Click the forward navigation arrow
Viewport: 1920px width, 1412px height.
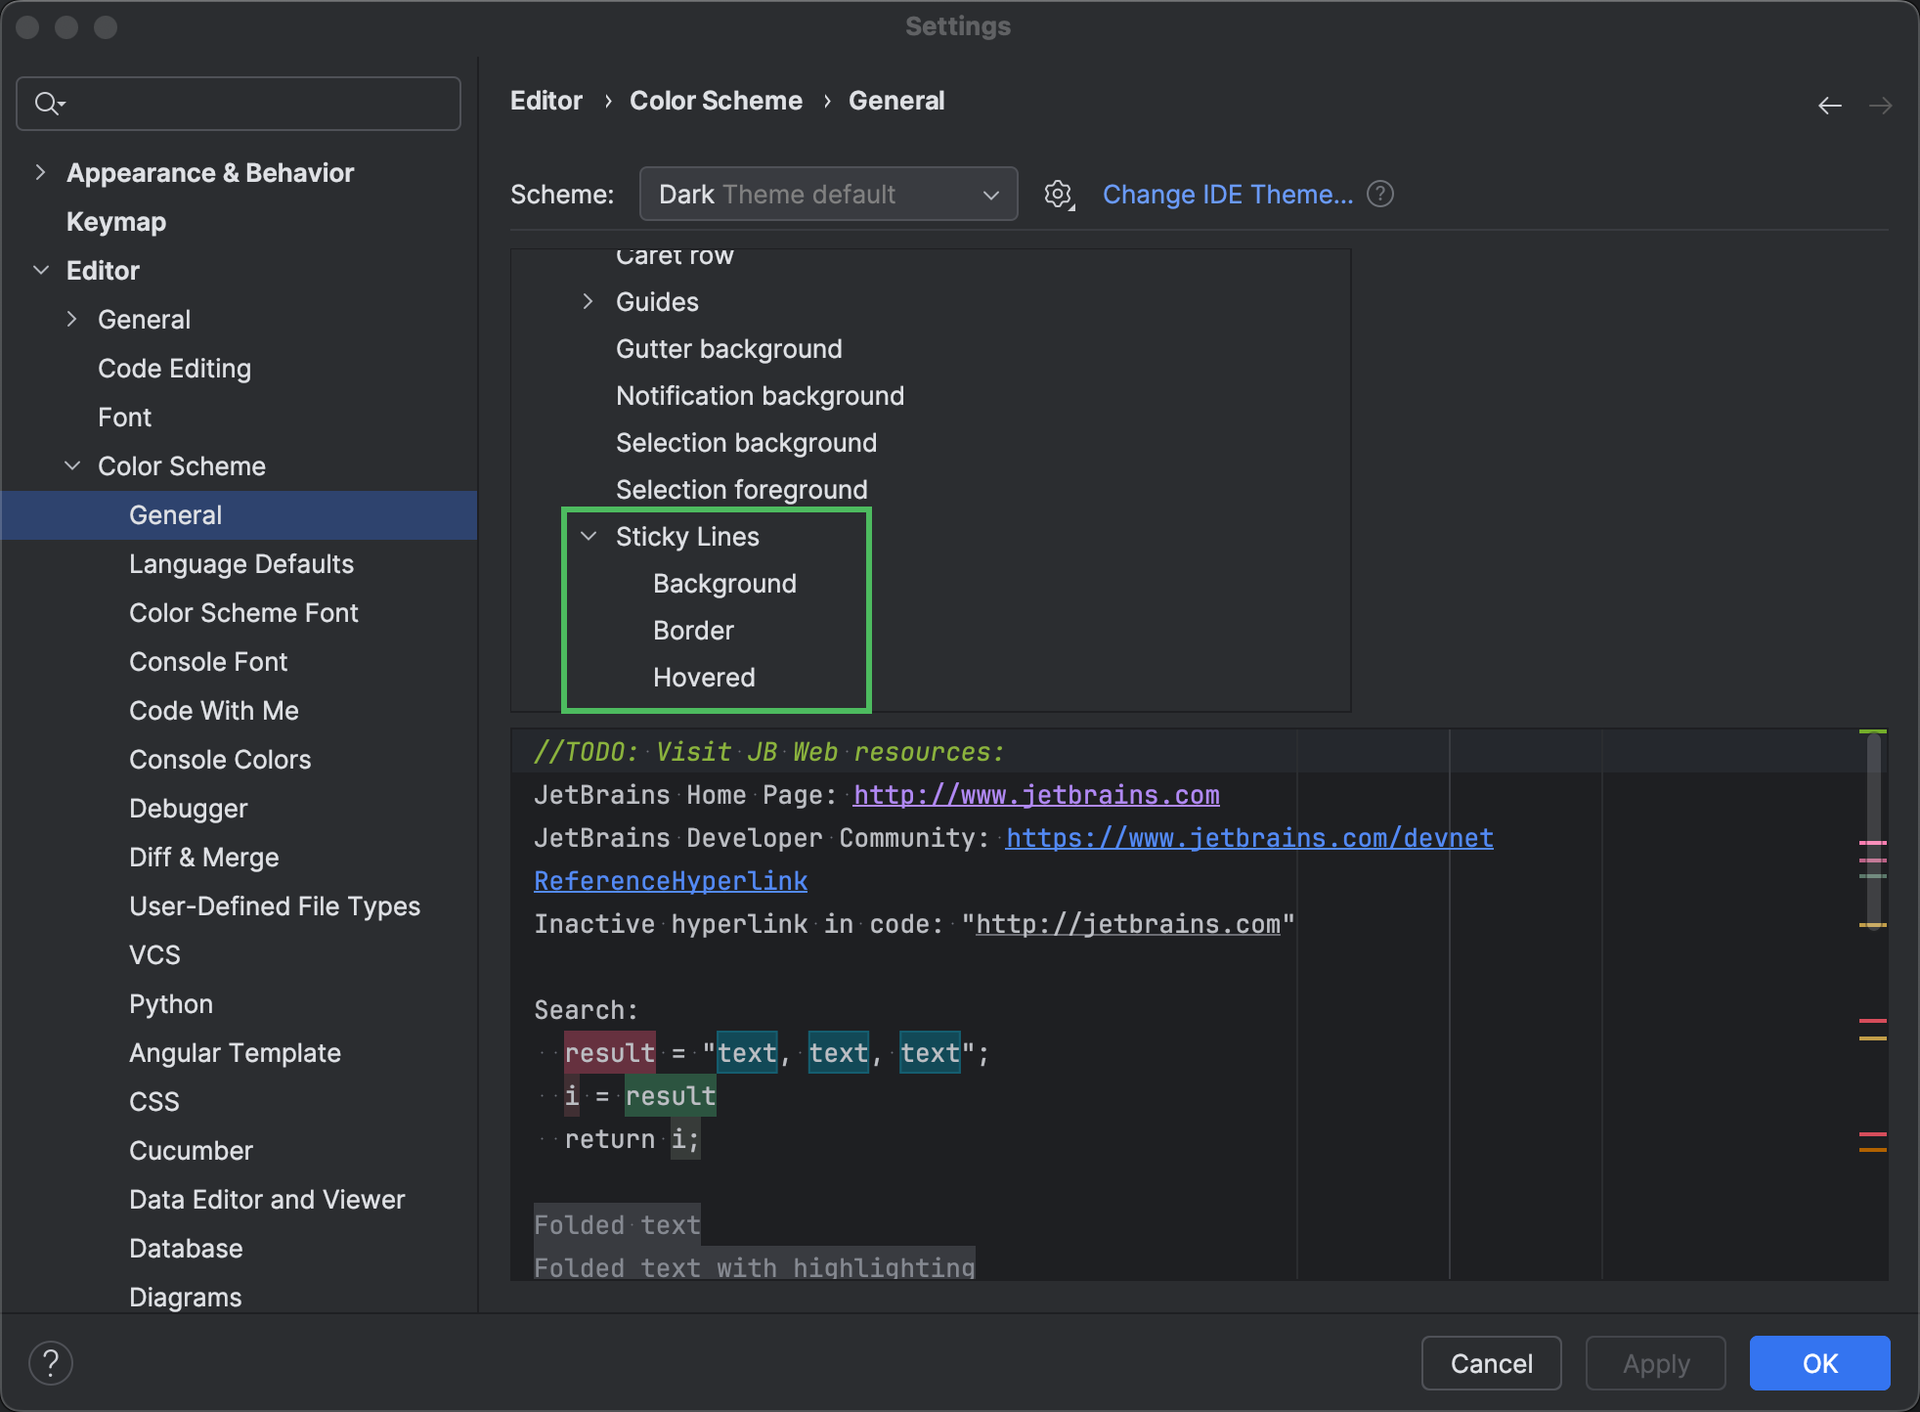[1882, 105]
